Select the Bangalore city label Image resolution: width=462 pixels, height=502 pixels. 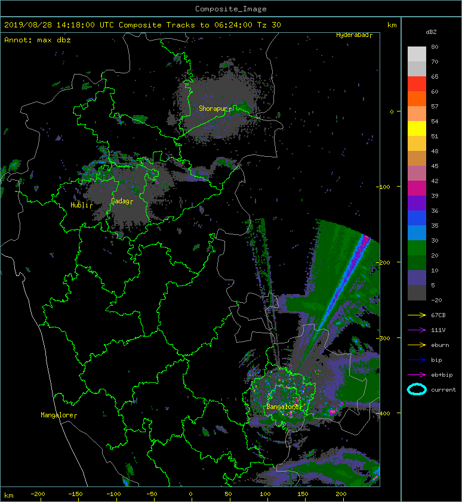point(284,407)
